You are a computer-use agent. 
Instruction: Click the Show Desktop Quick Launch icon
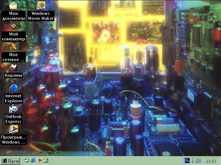(46, 160)
